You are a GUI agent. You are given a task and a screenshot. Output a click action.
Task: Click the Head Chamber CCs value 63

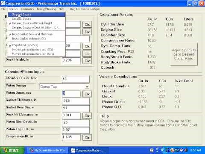pyautogui.click(x=161, y=86)
